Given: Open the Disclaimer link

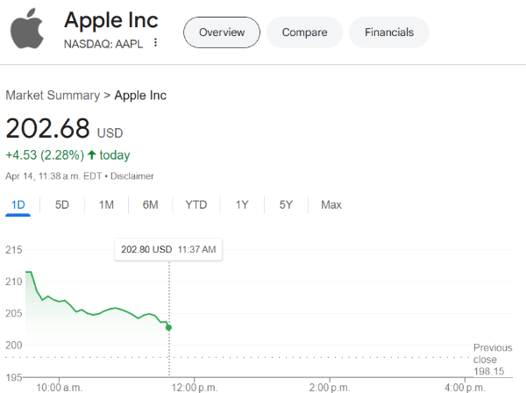Looking at the screenshot, I should tap(133, 175).
